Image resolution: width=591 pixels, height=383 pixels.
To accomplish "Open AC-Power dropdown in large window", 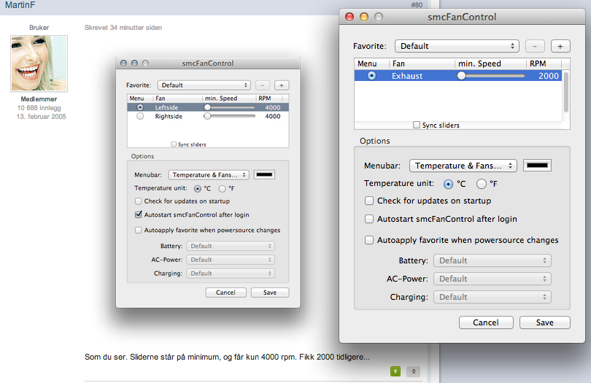I will coord(492,279).
